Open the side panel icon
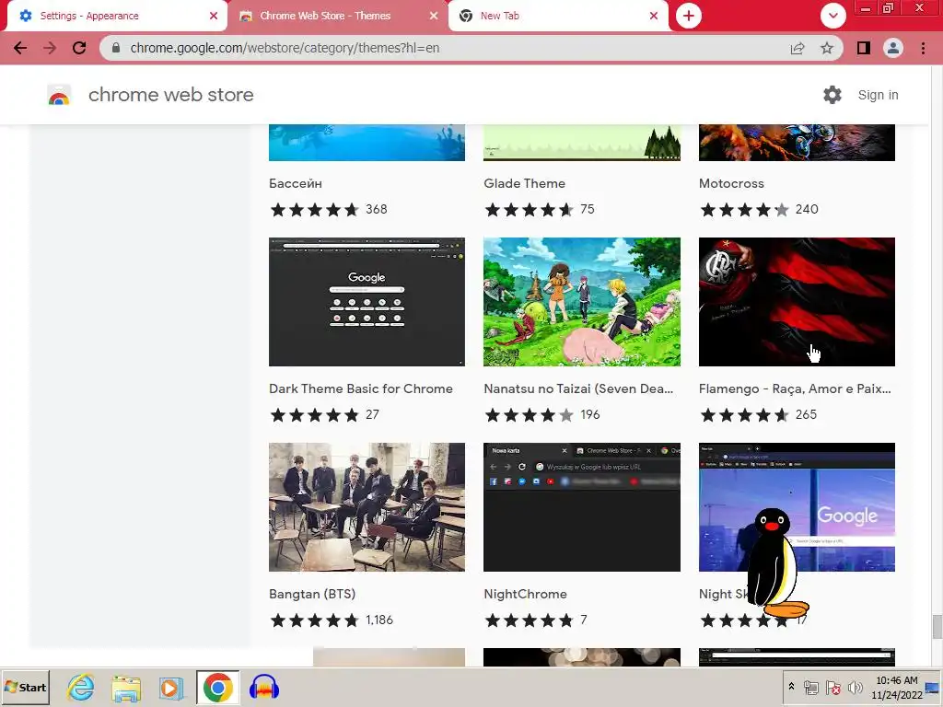The image size is (943, 707). tap(864, 48)
